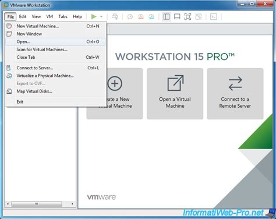Click the New Window menu icon
This screenshot has width=276, height=219.
(9, 34)
